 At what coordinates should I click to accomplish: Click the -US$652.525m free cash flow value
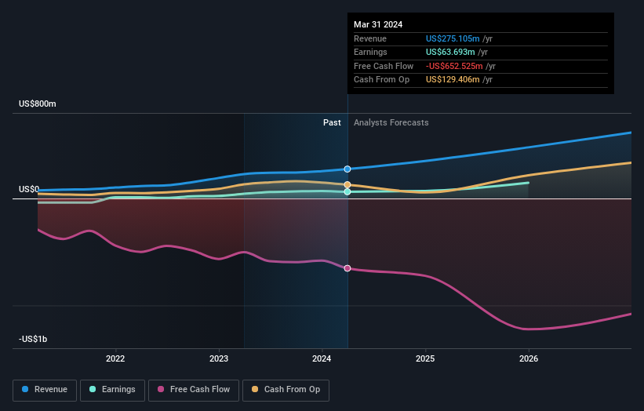point(454,66)
